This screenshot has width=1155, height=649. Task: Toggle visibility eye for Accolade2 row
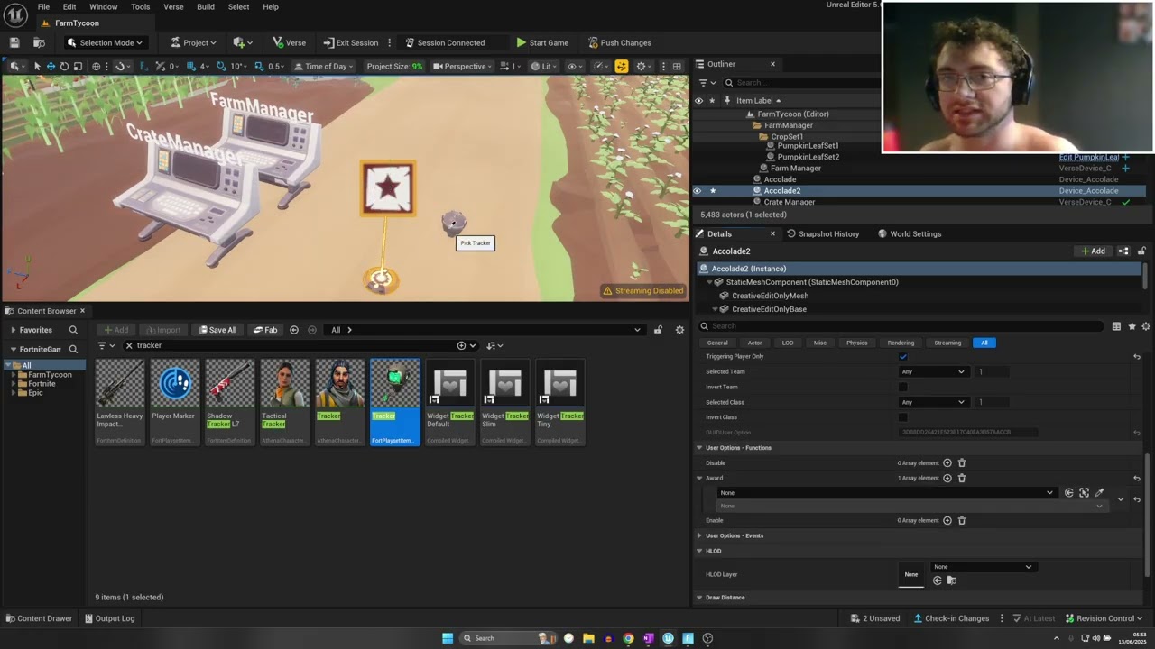tap(698, 191)
